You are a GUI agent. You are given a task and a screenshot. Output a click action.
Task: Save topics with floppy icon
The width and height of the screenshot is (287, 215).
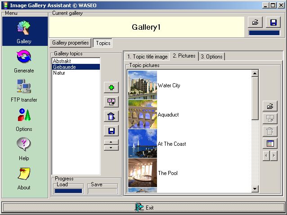pos(111,130)
